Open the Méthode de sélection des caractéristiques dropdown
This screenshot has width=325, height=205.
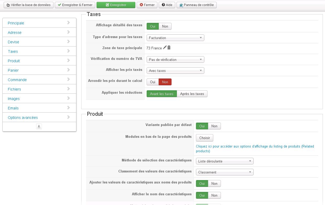(x=225, y=161)
